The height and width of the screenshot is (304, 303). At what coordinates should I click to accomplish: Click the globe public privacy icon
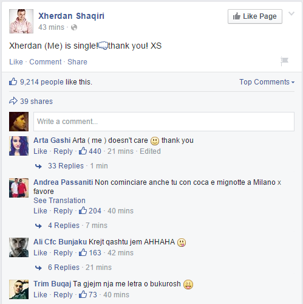click(74, 27)
